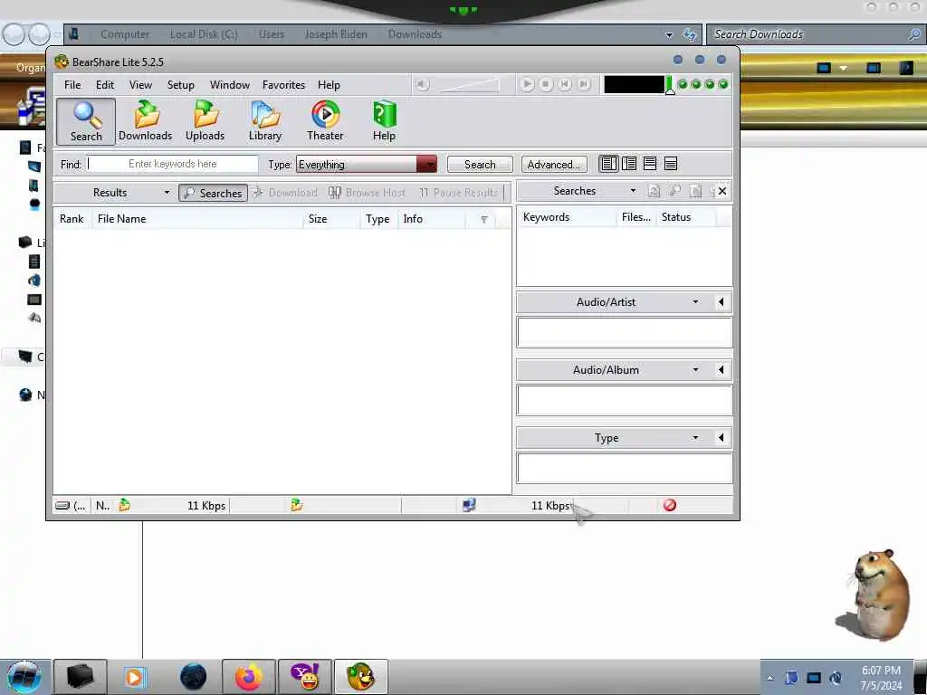The width and height of the screenshot is (927, 695).
Task: Select the second pane layout icon
Action: point(629,164)
